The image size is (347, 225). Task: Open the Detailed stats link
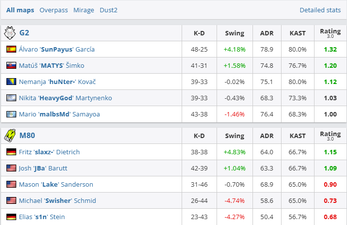coord(320,10)
